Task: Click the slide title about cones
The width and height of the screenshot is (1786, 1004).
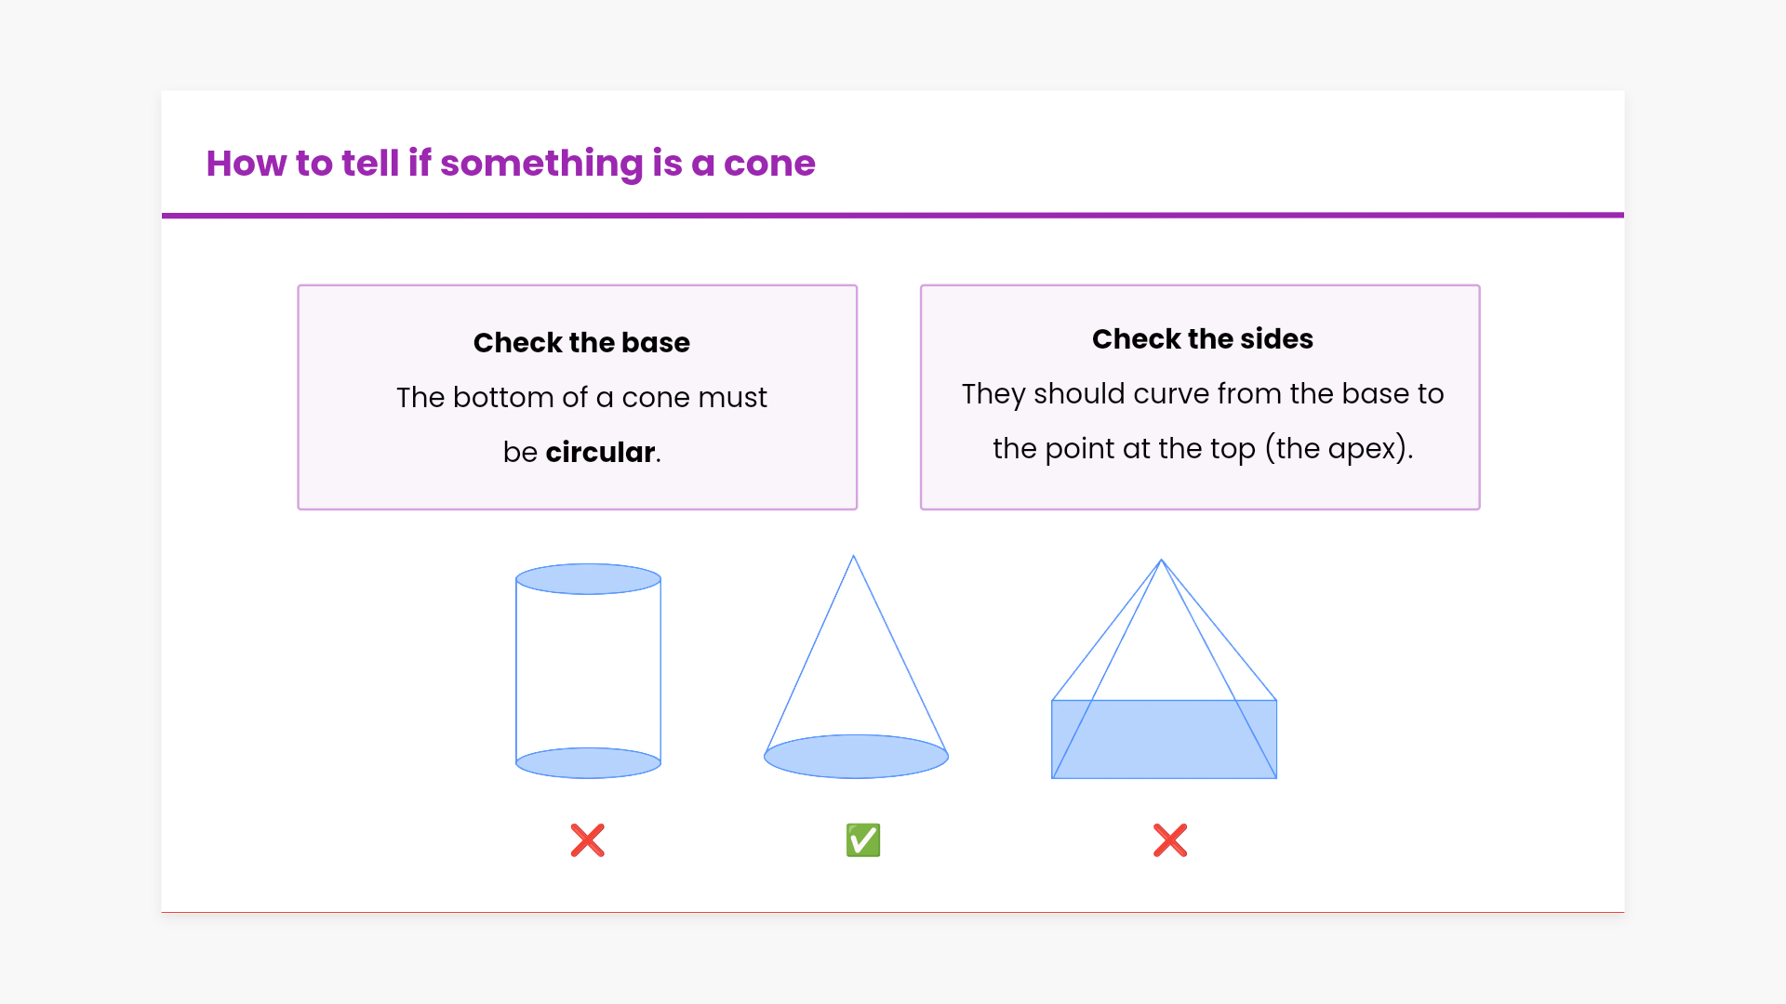Action: (511, 164)
